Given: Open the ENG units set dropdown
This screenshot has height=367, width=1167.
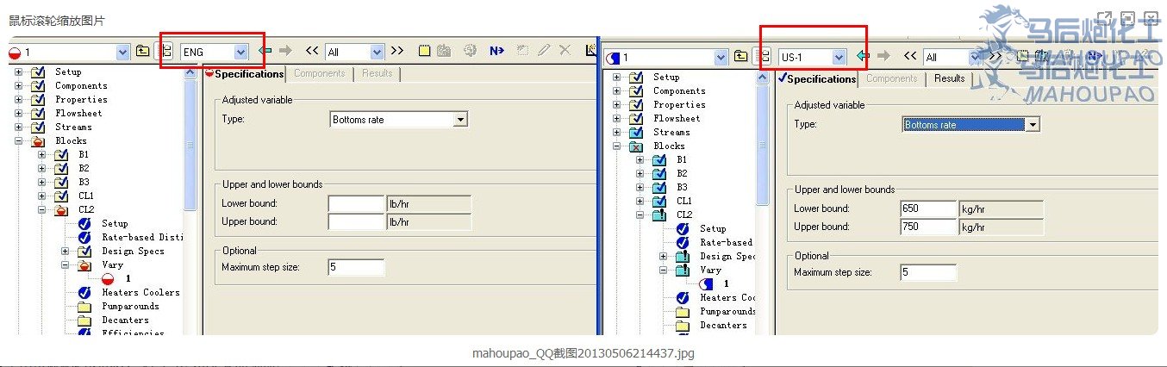Looking at the screenshot, I should (x=240, y=53).
